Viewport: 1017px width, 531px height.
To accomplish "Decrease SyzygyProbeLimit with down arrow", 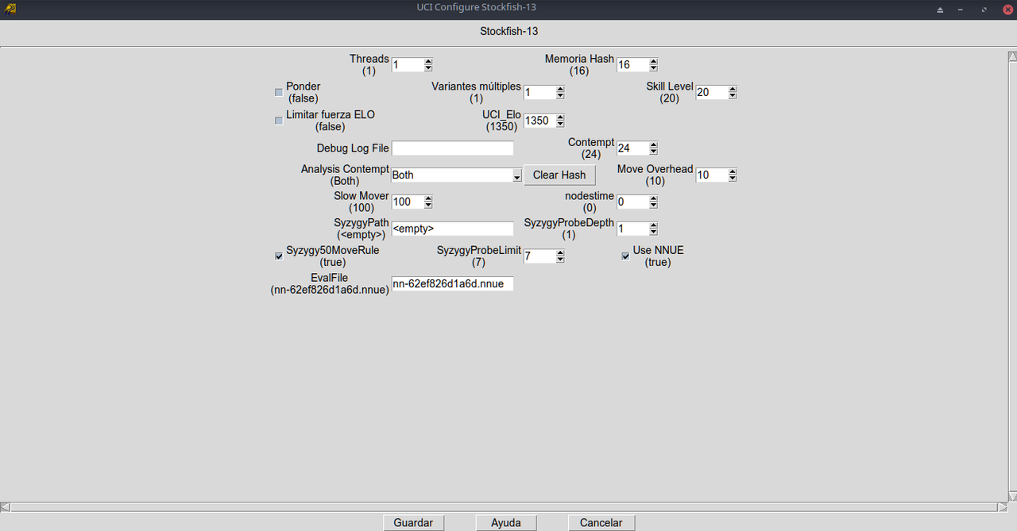I will click(560, 259).
